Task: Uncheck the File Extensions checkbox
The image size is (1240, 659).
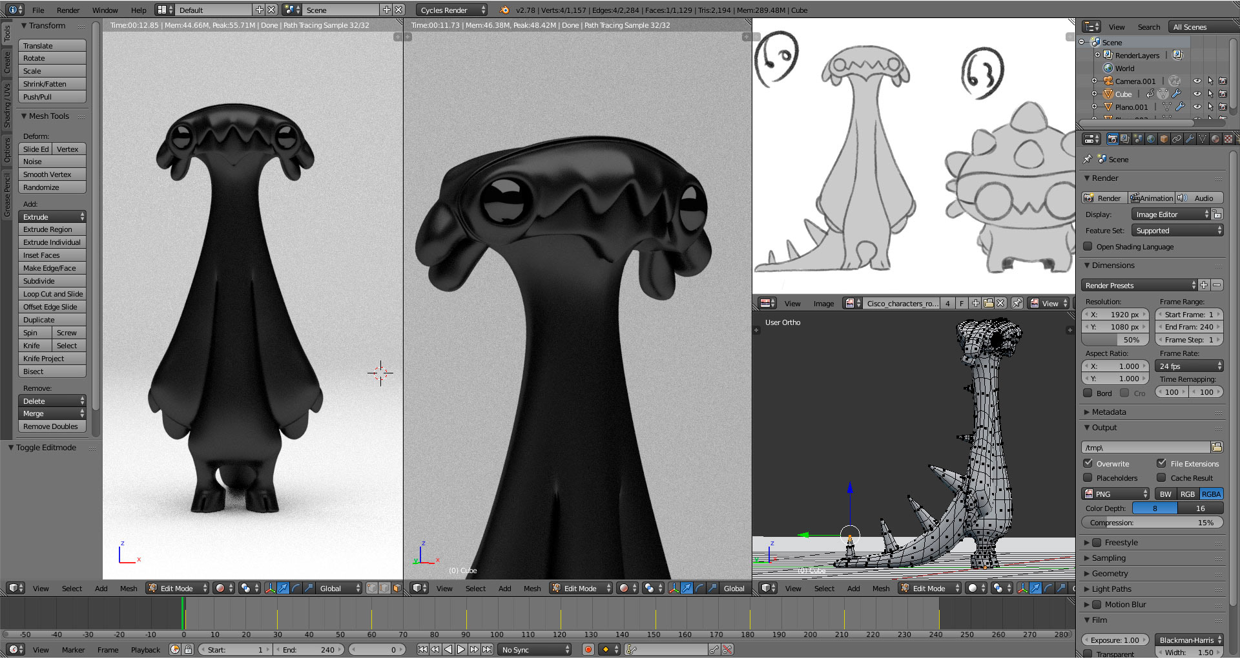Action: pos(1161,463)
